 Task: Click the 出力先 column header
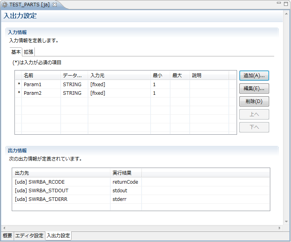61,173
